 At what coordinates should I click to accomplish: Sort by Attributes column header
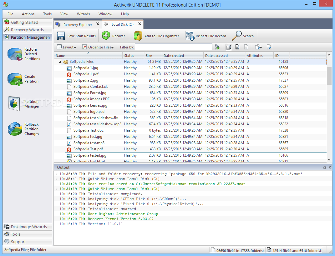click(x=259, y=56)
